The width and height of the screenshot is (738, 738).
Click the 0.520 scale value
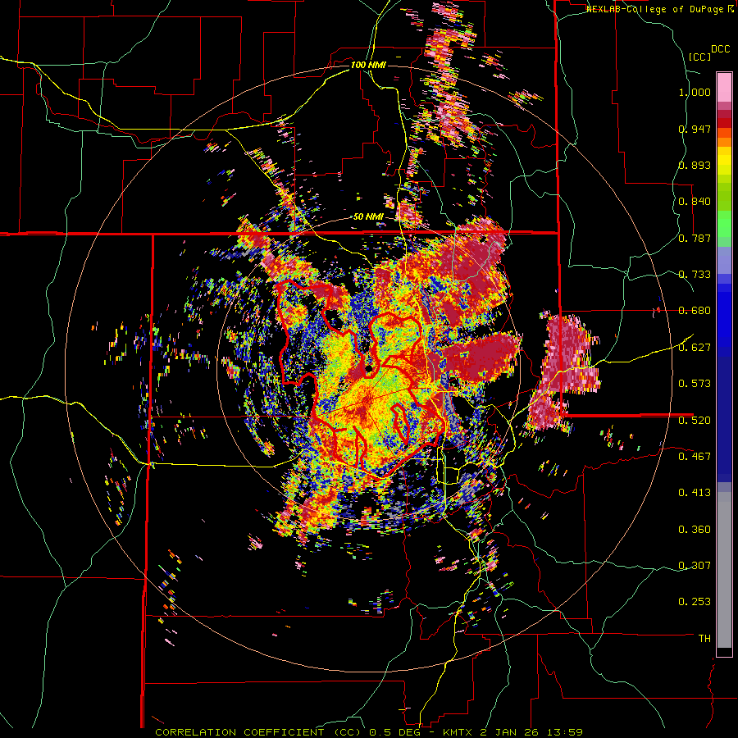(x=695, y=421)
